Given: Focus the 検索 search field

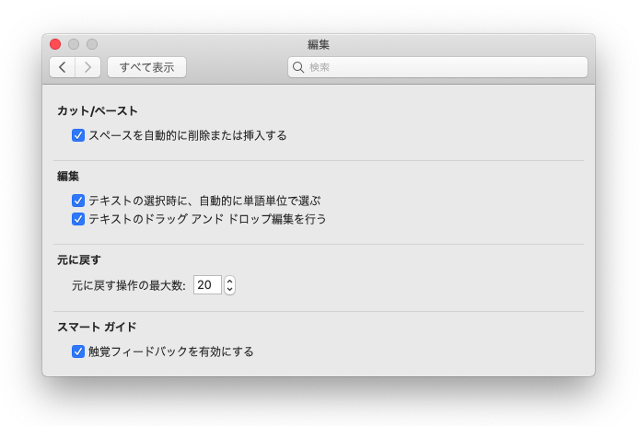Looking at the screenshot, I should coord(437,67).
